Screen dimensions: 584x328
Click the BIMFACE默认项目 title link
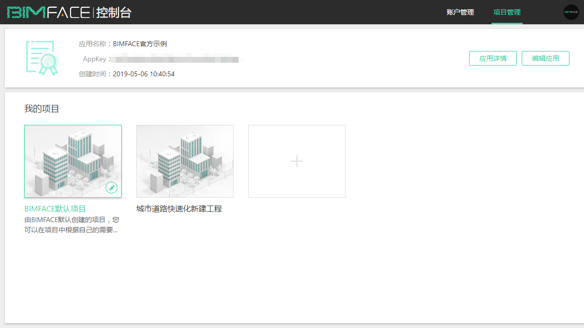click(55, 209)
